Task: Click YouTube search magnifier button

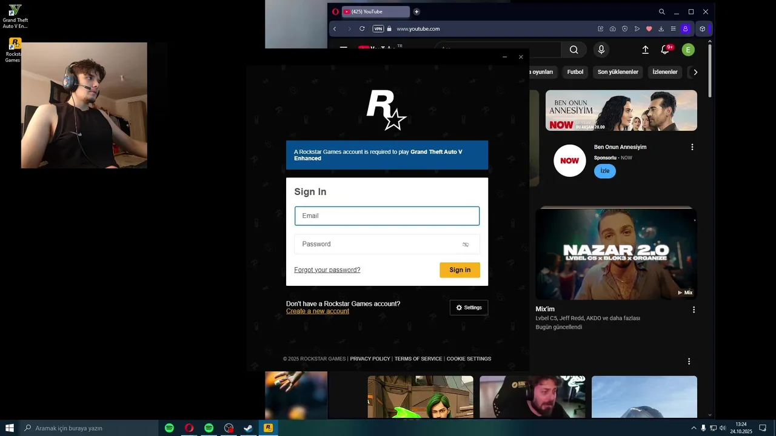Action: coord(574,50)
